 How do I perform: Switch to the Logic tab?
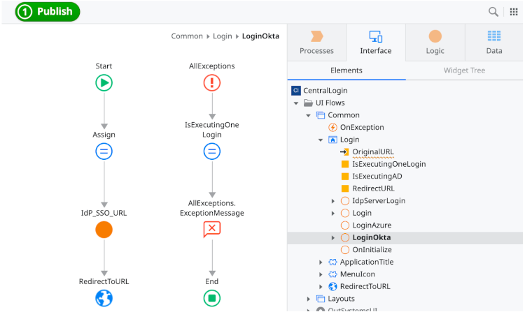click(435, 43)
